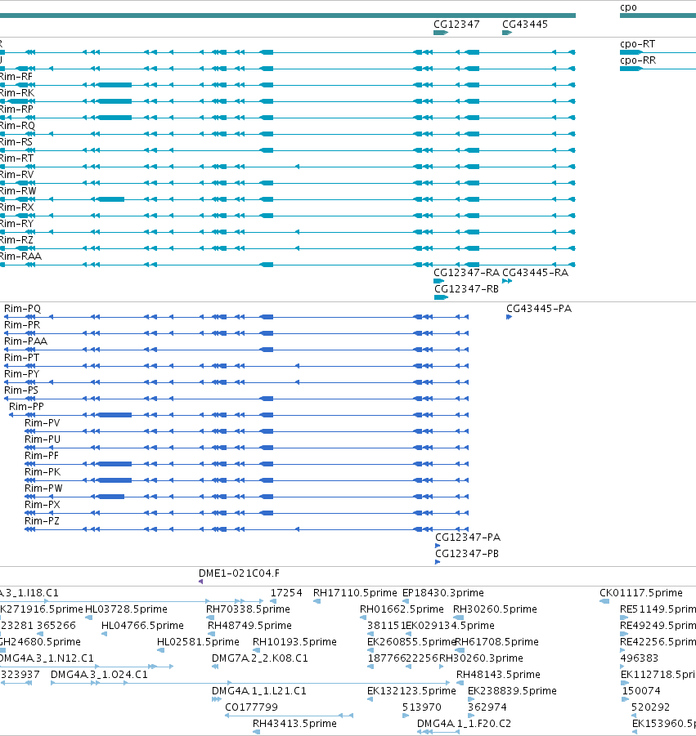
Task: Select the CG12347 gene arrow glyph in the top track
Action: [440, 33]
